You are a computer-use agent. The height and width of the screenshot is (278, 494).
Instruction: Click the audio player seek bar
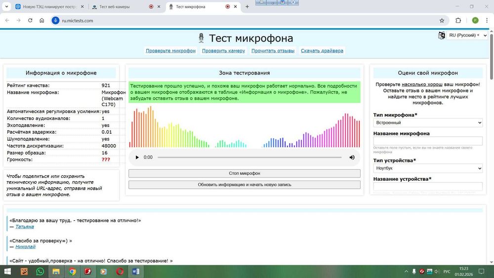(249, 157)
